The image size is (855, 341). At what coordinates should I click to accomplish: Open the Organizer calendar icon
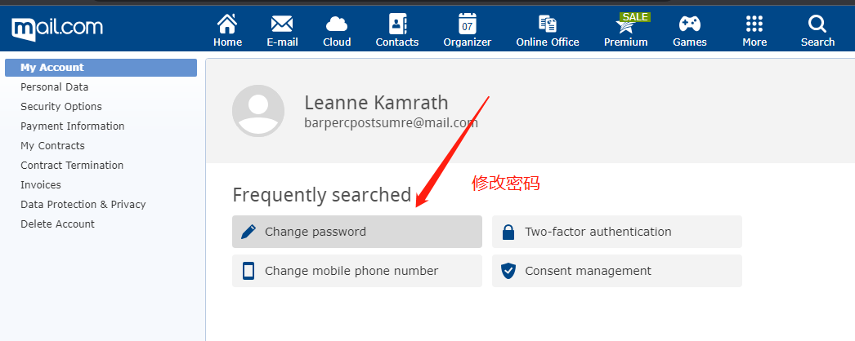point(468,24)
